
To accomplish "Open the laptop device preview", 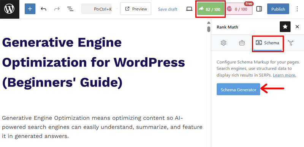I will click(x=189, y=9).
